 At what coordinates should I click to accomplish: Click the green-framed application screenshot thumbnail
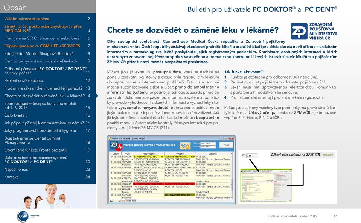click(x=267, y=185)
